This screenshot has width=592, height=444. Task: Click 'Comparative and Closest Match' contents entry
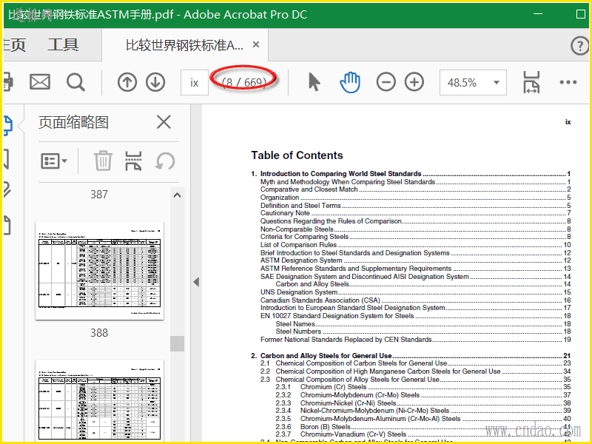[415, 189]
